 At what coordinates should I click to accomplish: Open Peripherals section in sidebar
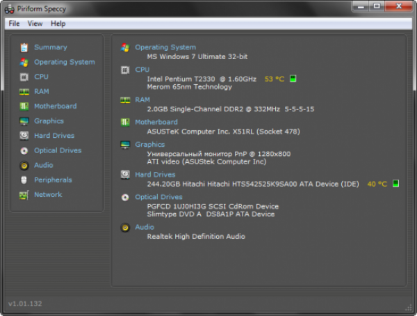[x=54, y=180]
